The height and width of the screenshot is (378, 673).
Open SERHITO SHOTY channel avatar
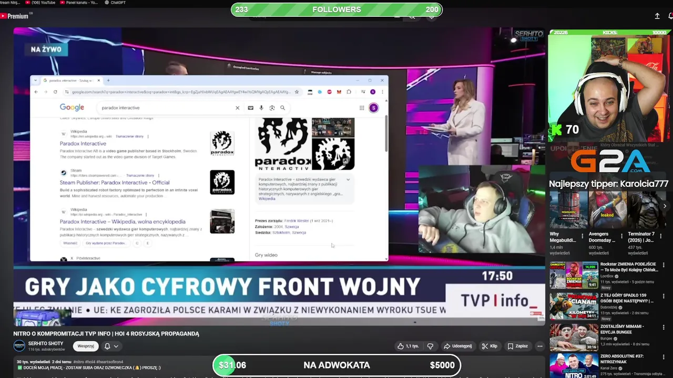19,346
